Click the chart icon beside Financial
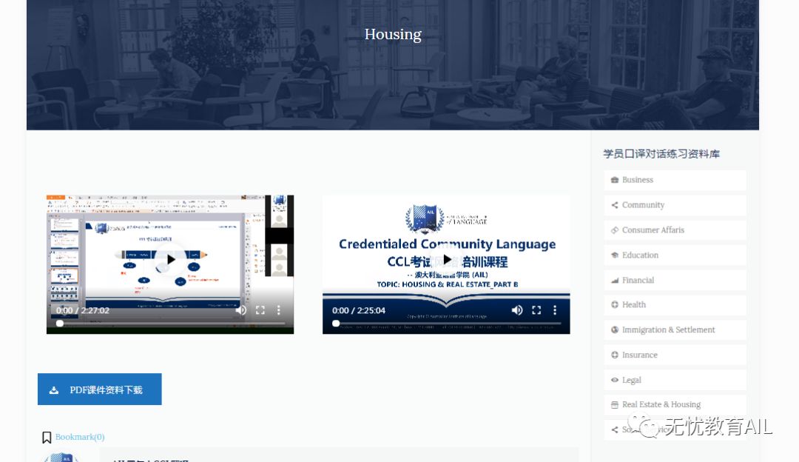Image resolution: width=799 pixels, height=462 pixels. point(615,280)
